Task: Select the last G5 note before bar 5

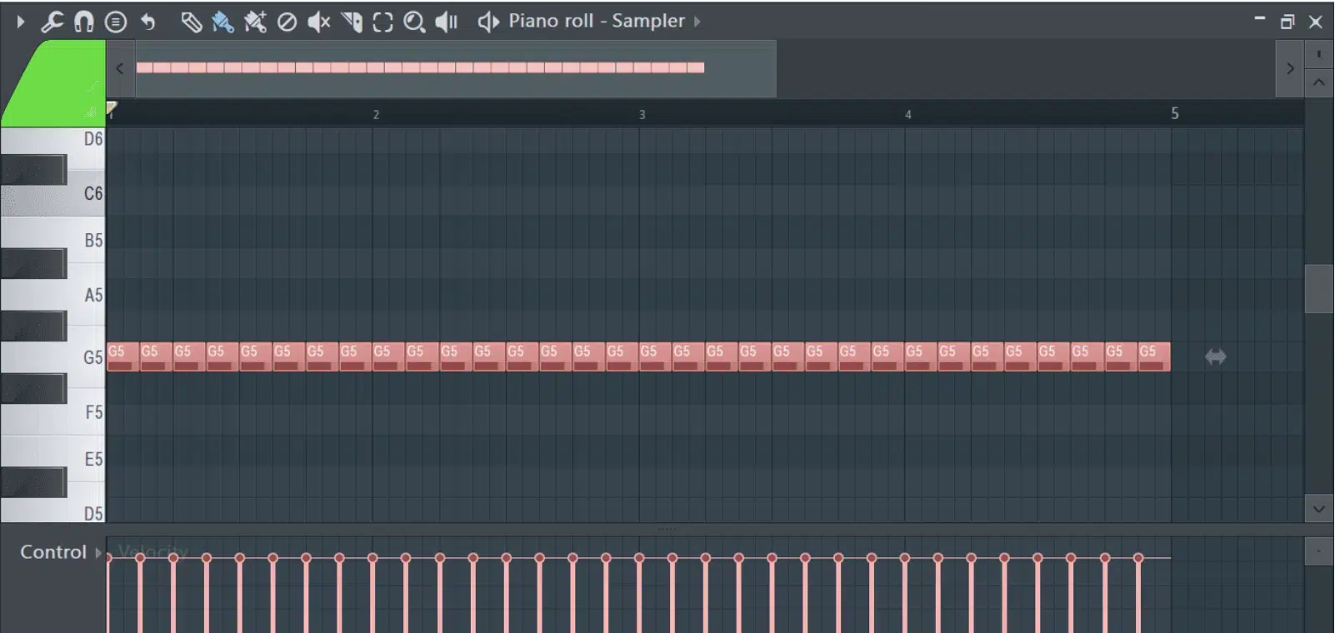Action: tap(1154, 357)
